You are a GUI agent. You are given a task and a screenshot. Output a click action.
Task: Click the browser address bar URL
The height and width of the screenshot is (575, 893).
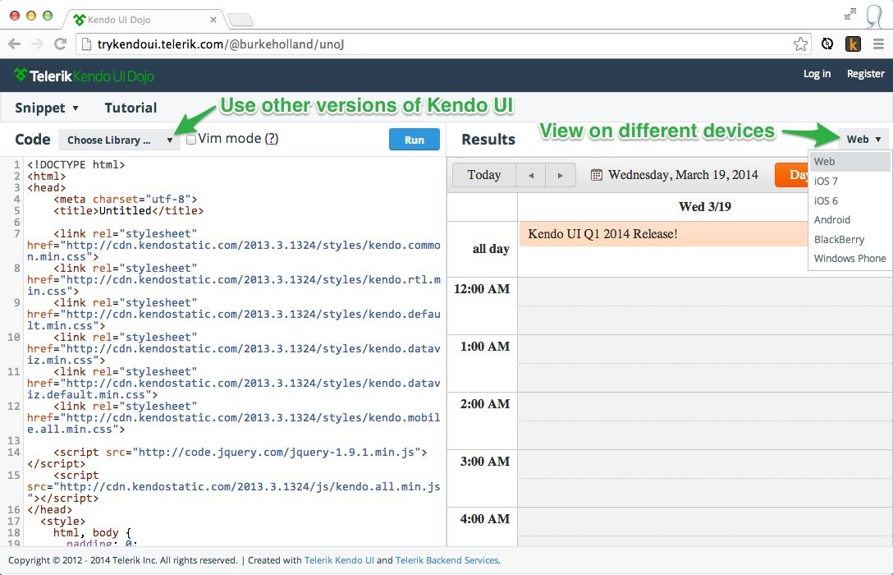pos(221,44)
